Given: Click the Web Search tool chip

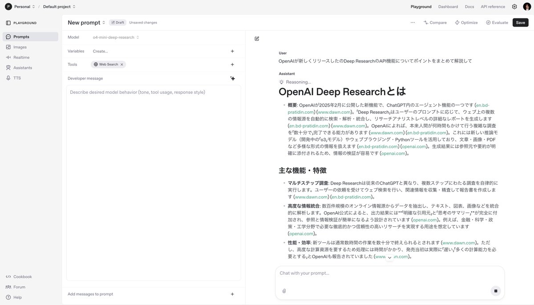Looking at the screenshot, I should (108, 64).
